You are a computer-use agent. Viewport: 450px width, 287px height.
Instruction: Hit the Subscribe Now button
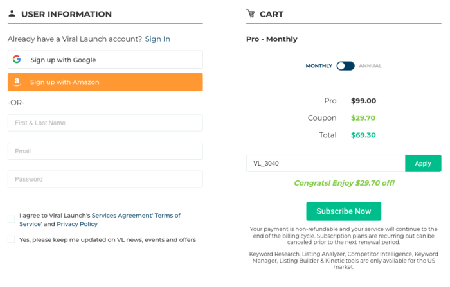(x=343, y=211)
